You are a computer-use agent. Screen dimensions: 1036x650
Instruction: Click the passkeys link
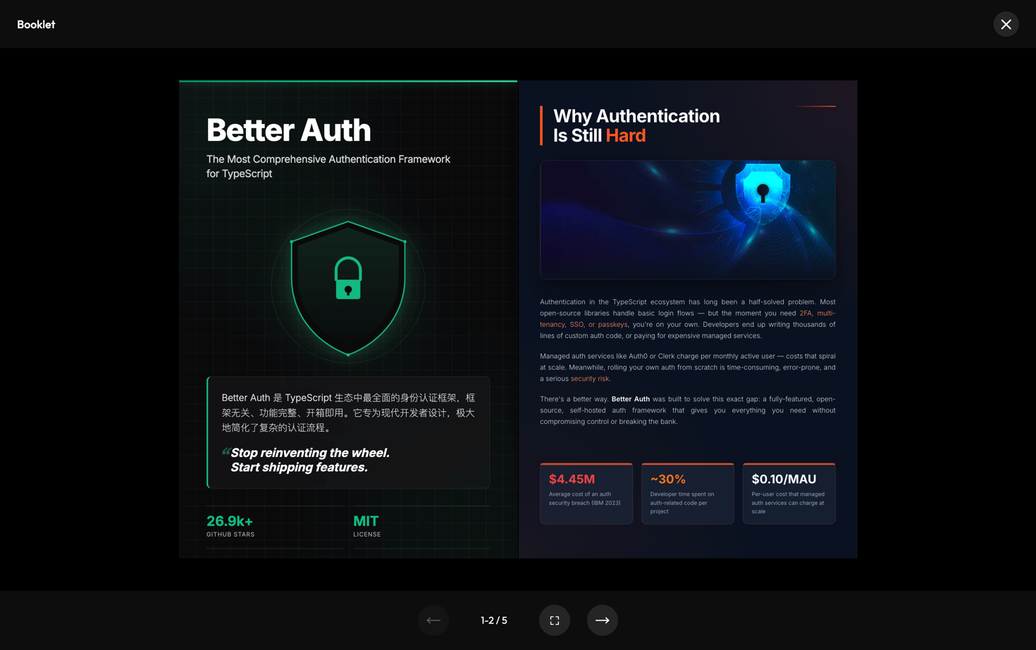(x=612, y=324)
